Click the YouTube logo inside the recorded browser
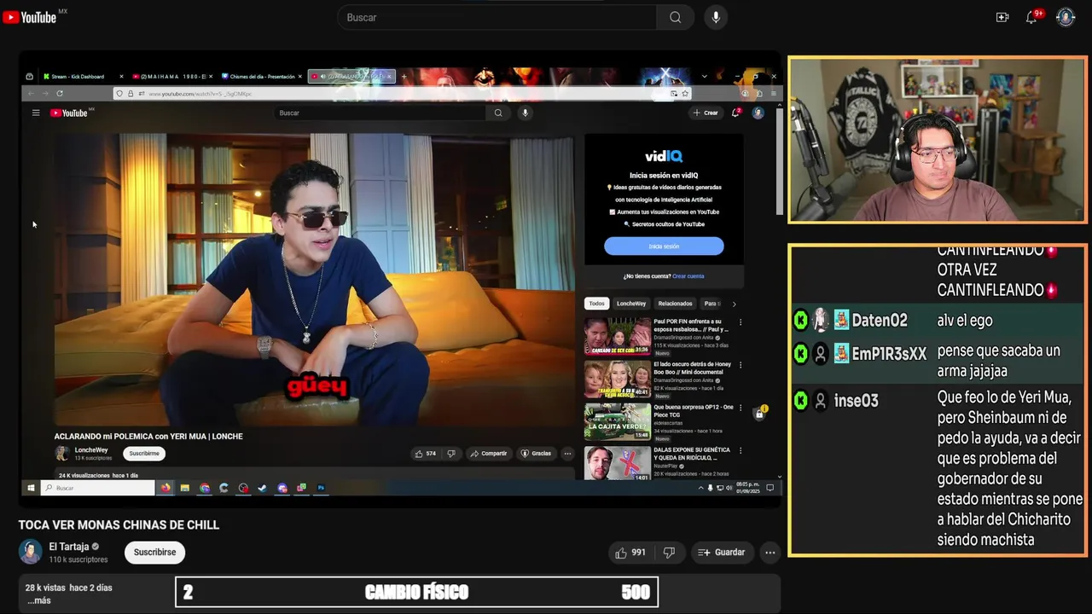 (69, 113)
